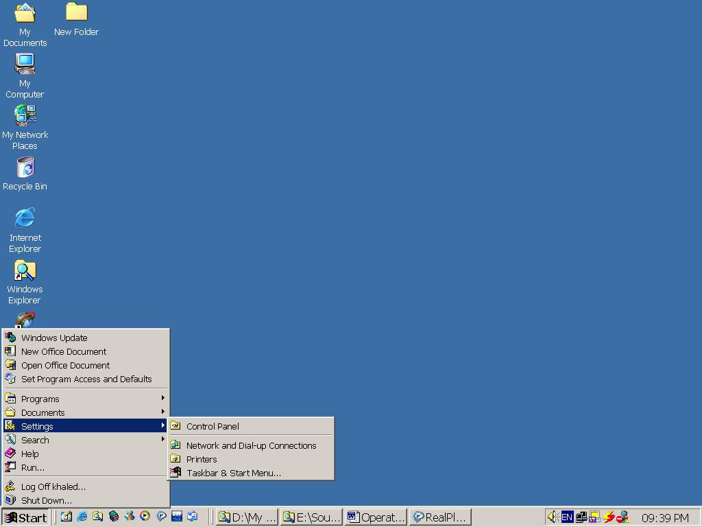Click the lightning bolt tray icon
Viewport: 702px width, 527px height.
(609, 517)
